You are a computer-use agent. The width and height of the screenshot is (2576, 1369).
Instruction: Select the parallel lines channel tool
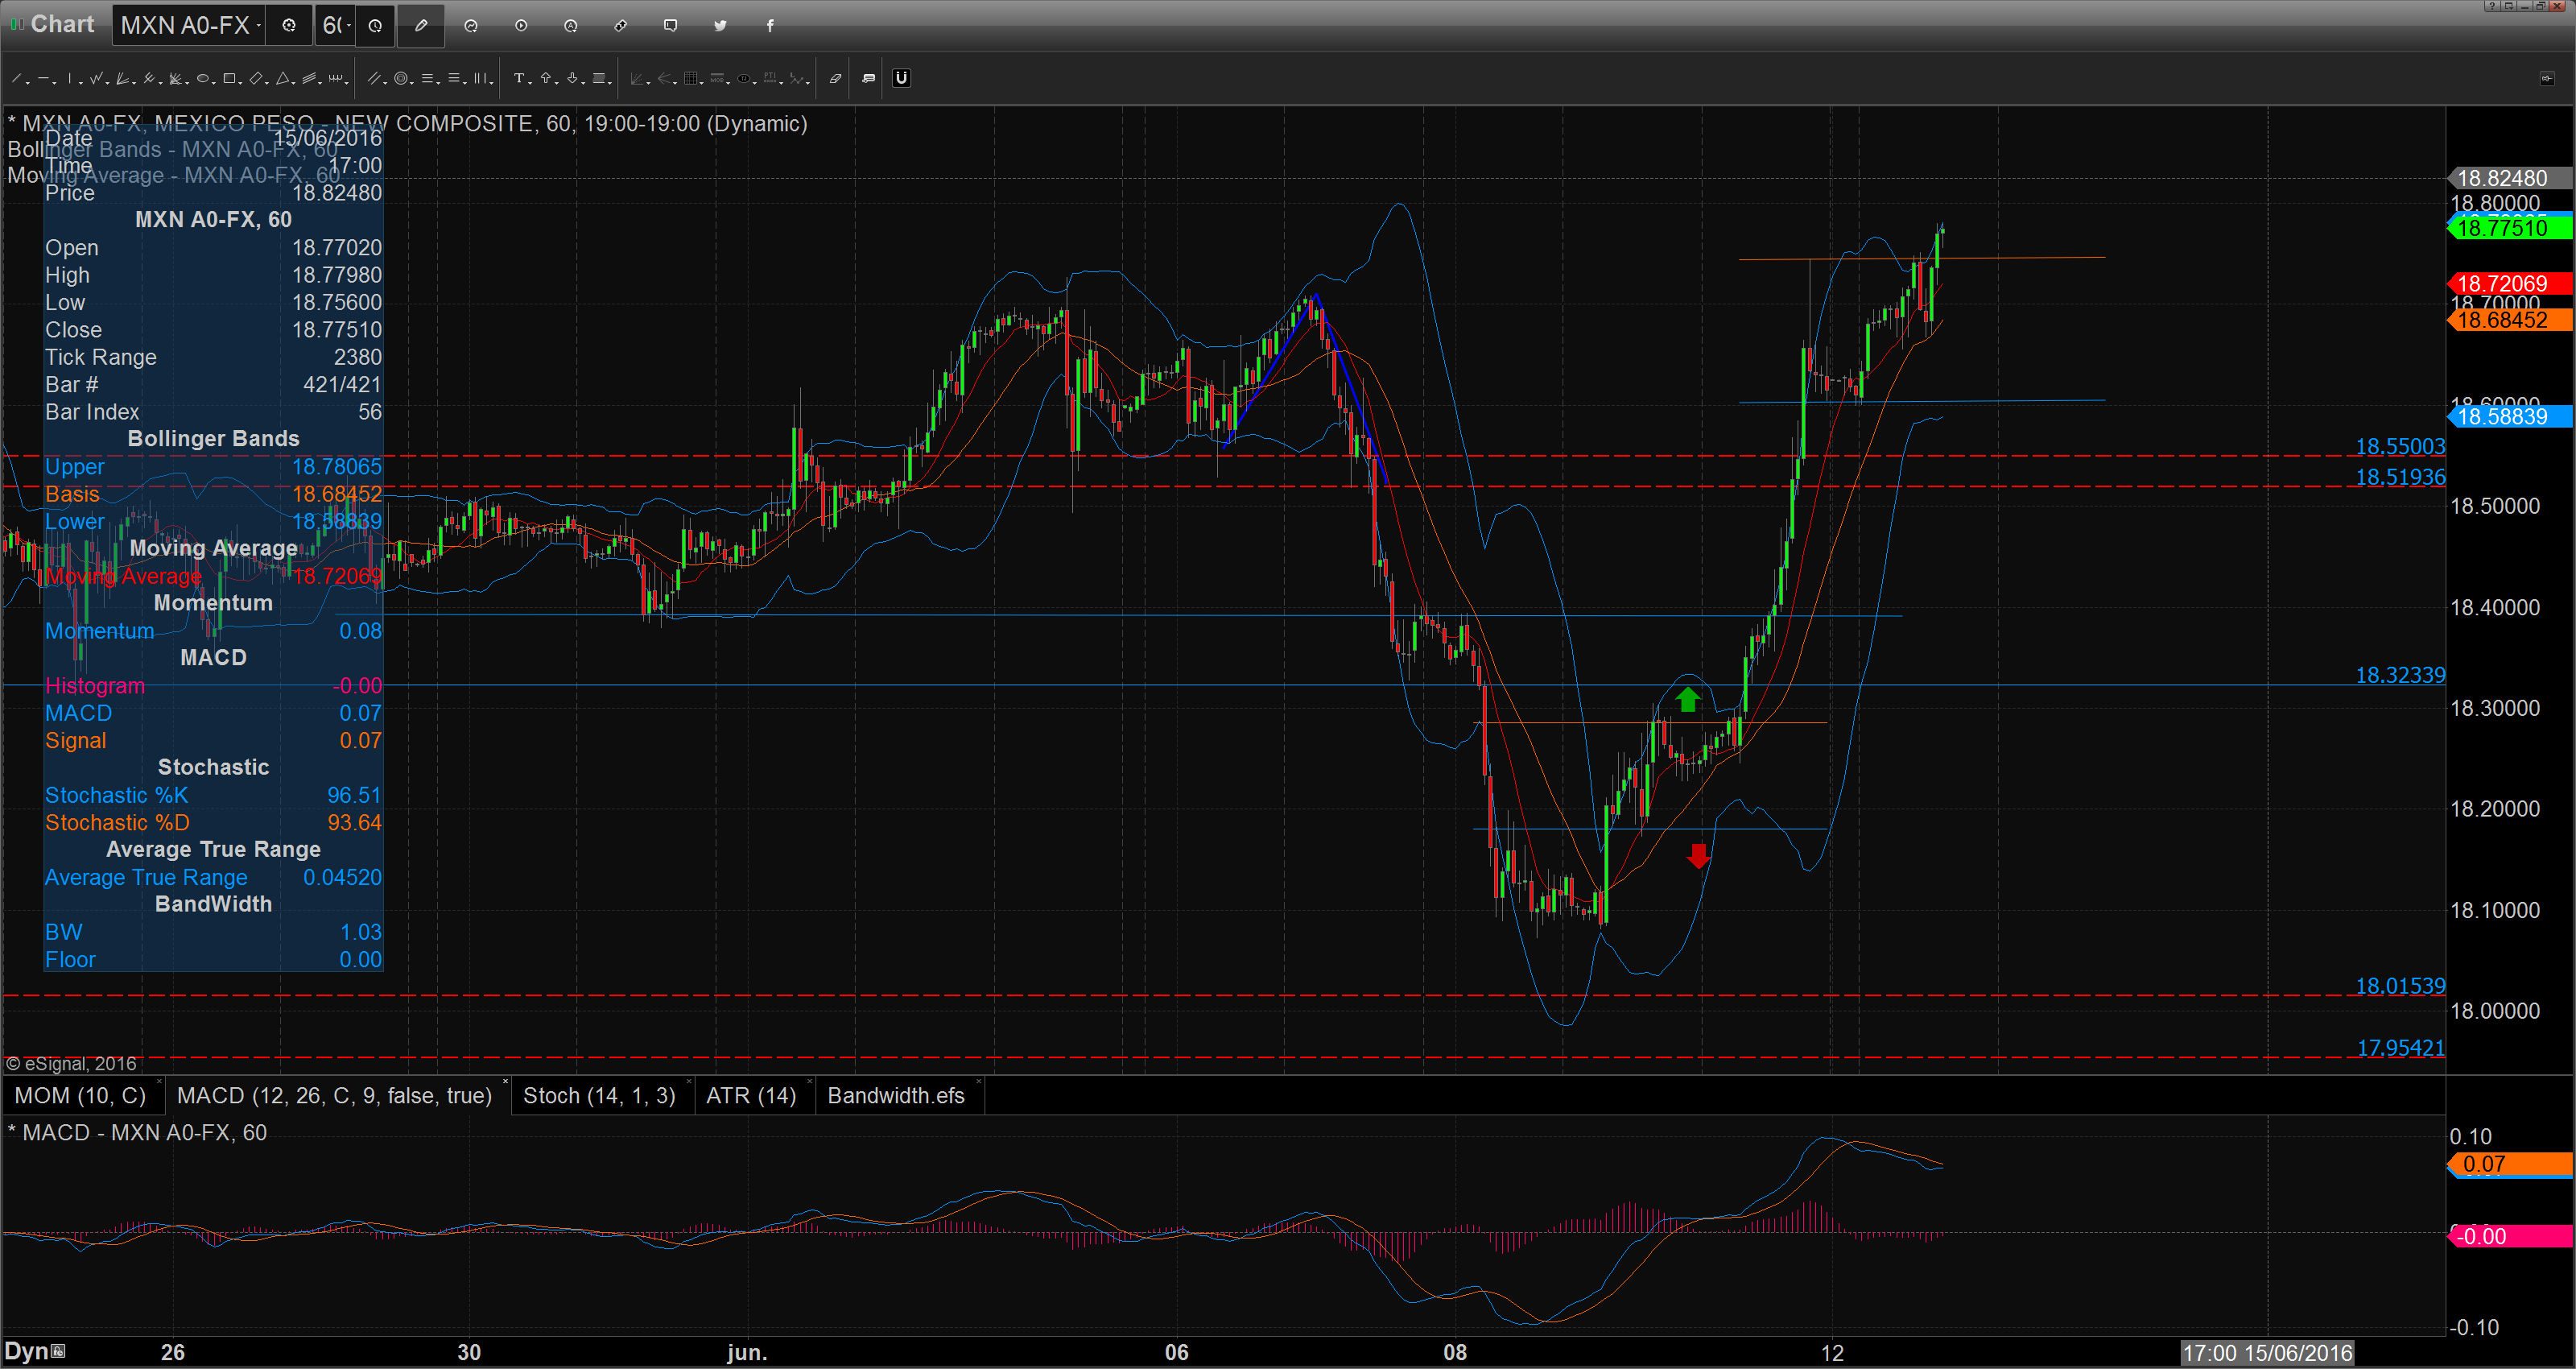tap(374, 78)
